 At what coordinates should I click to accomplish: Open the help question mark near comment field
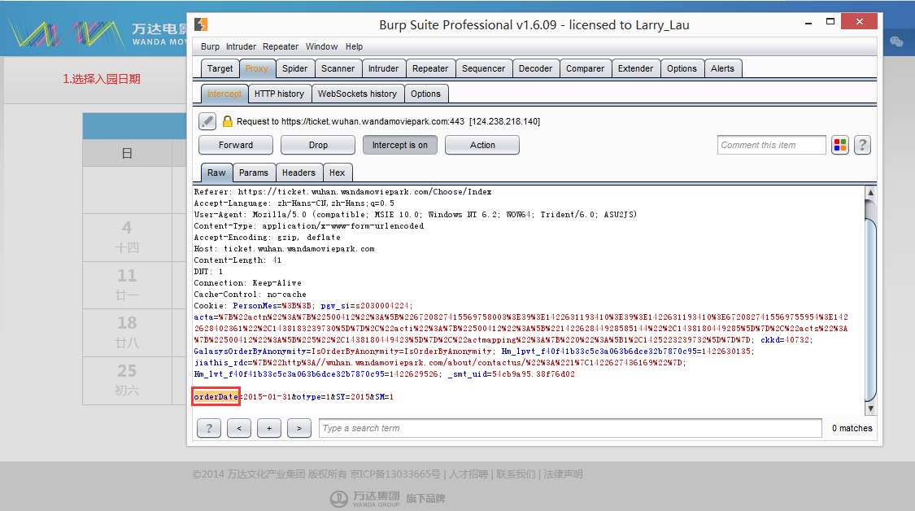coord(862,145)
